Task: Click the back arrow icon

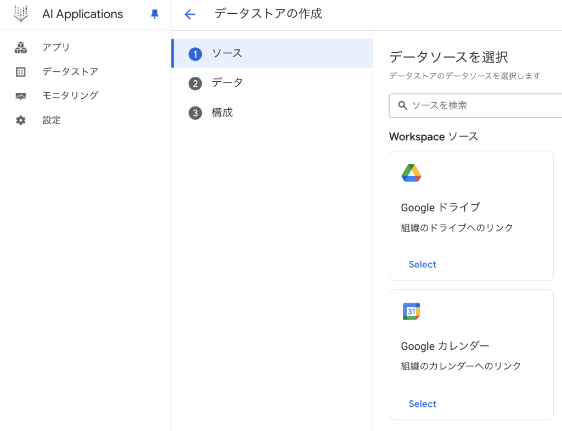Action: [190, 15]
